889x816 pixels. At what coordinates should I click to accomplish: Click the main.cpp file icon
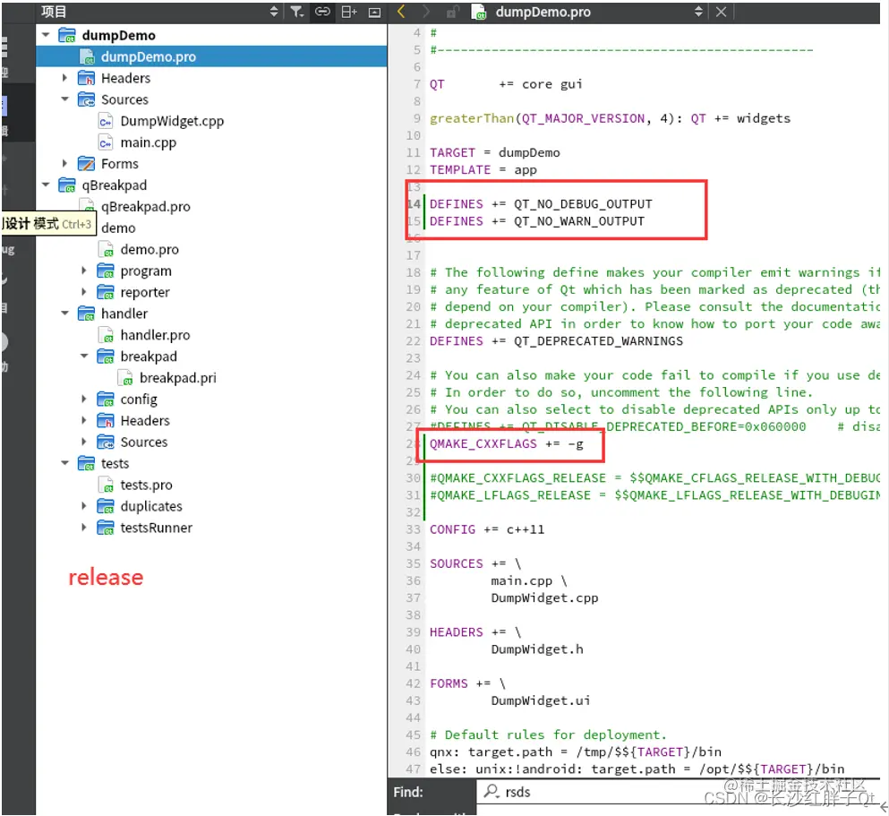click(x=106, y=142)
